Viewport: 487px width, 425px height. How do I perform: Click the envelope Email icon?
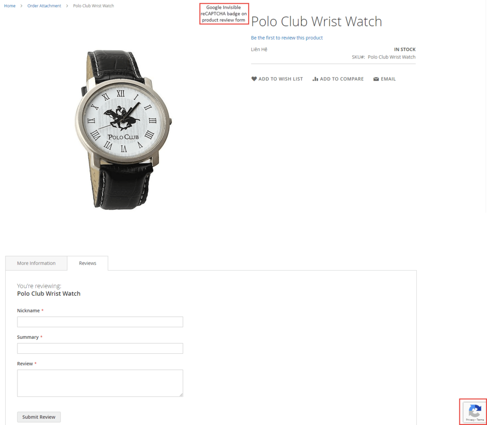376,79
